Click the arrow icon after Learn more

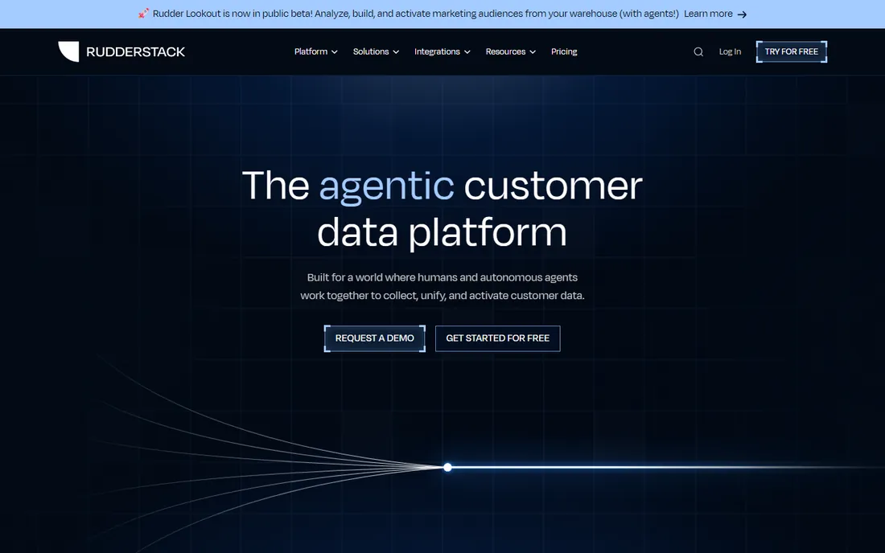(743, 14)
